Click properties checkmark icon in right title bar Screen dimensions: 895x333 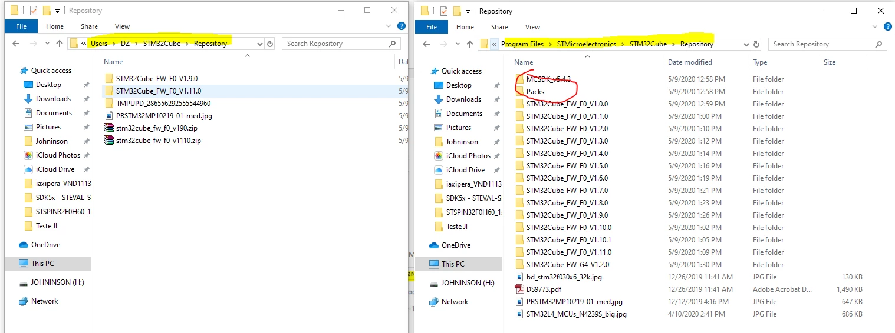[444, 11]
